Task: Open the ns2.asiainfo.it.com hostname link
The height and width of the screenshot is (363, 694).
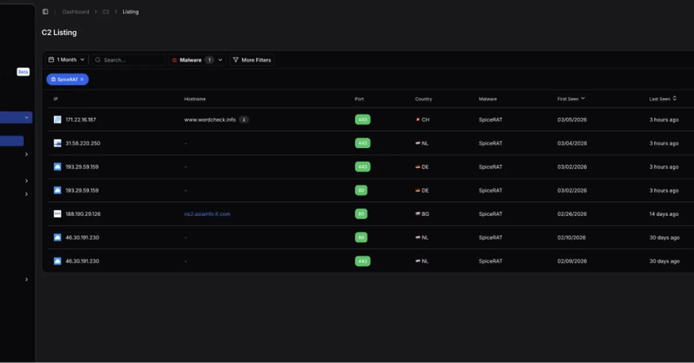Action: [207, 214]
